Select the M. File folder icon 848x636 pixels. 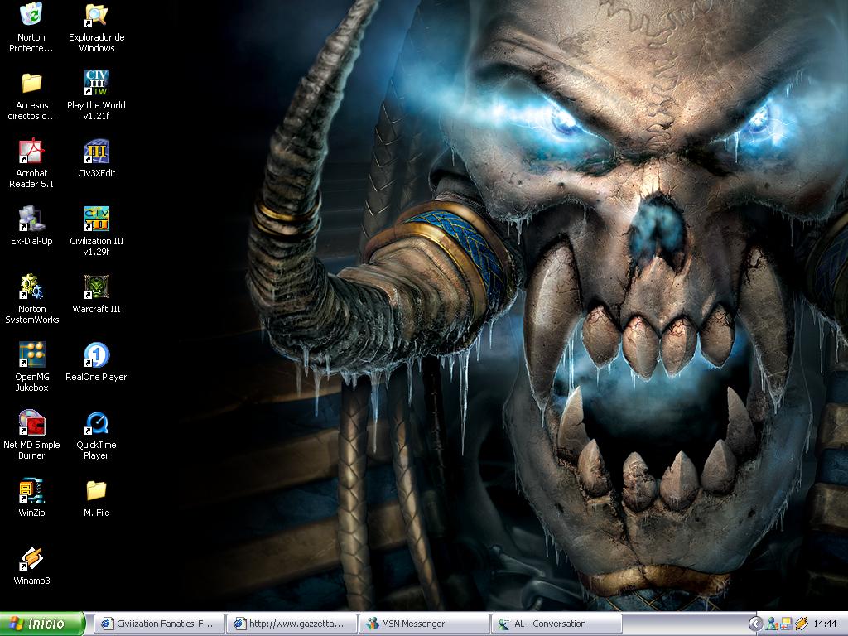pos(96,490)
